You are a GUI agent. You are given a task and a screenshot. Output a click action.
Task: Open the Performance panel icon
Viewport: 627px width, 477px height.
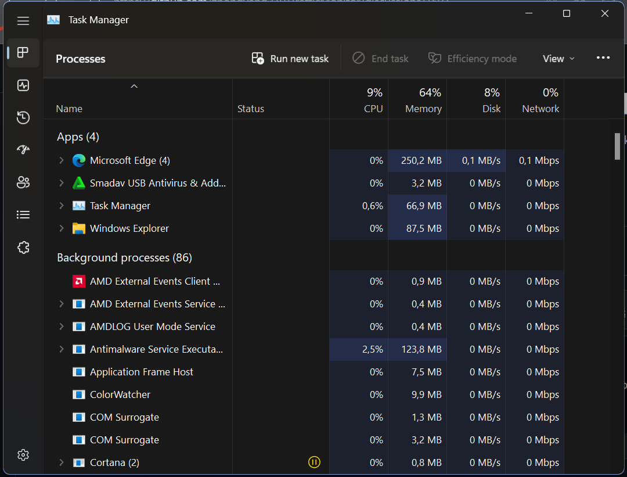point(23,85)
